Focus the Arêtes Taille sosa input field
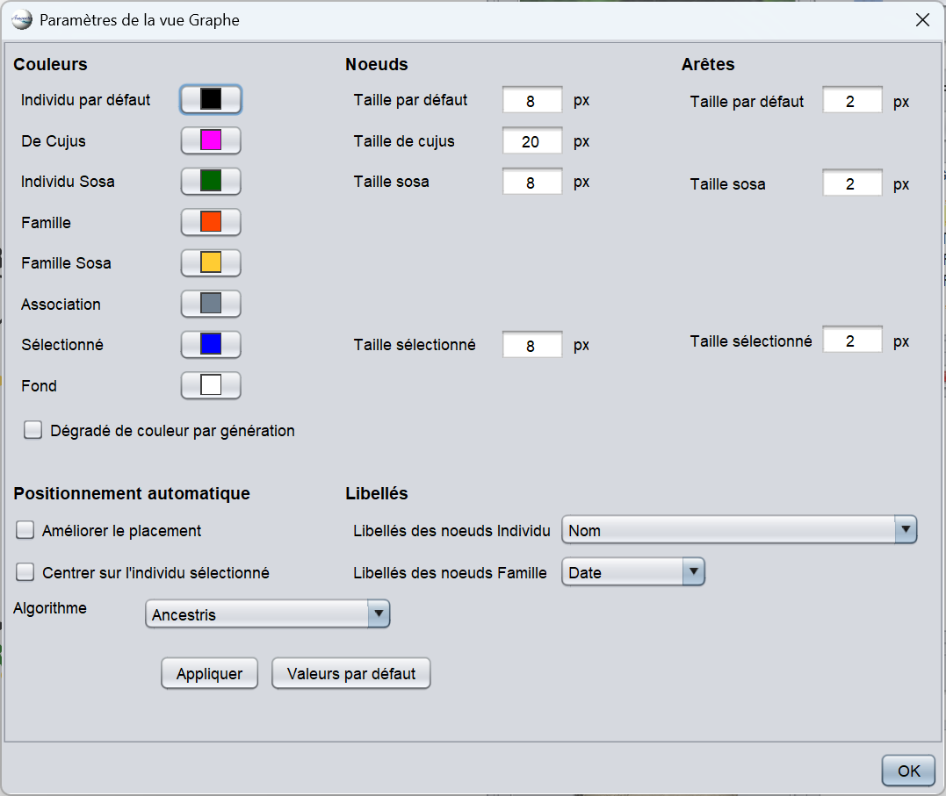 [851, 183]
